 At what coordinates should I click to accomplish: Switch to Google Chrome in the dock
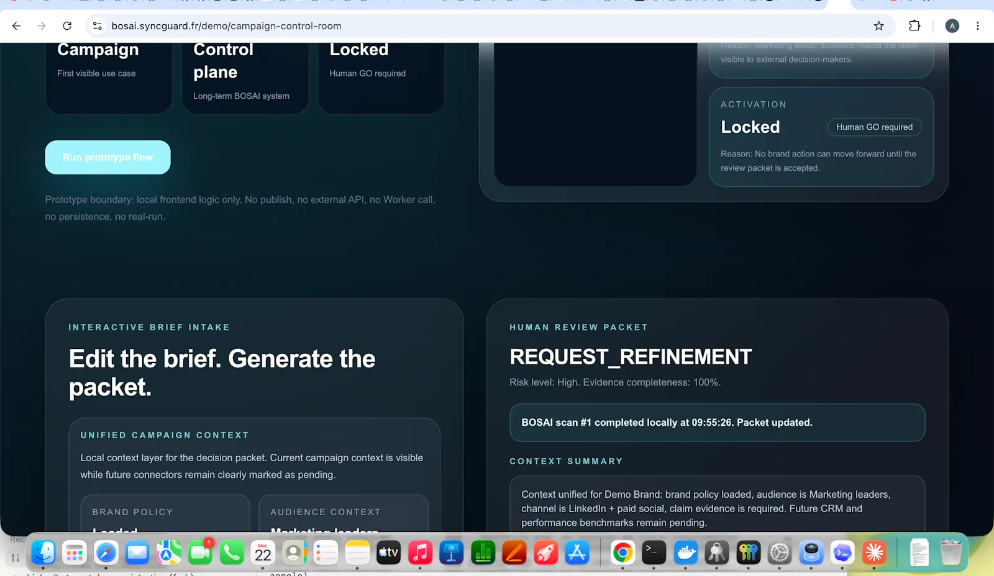click(622, 552)
